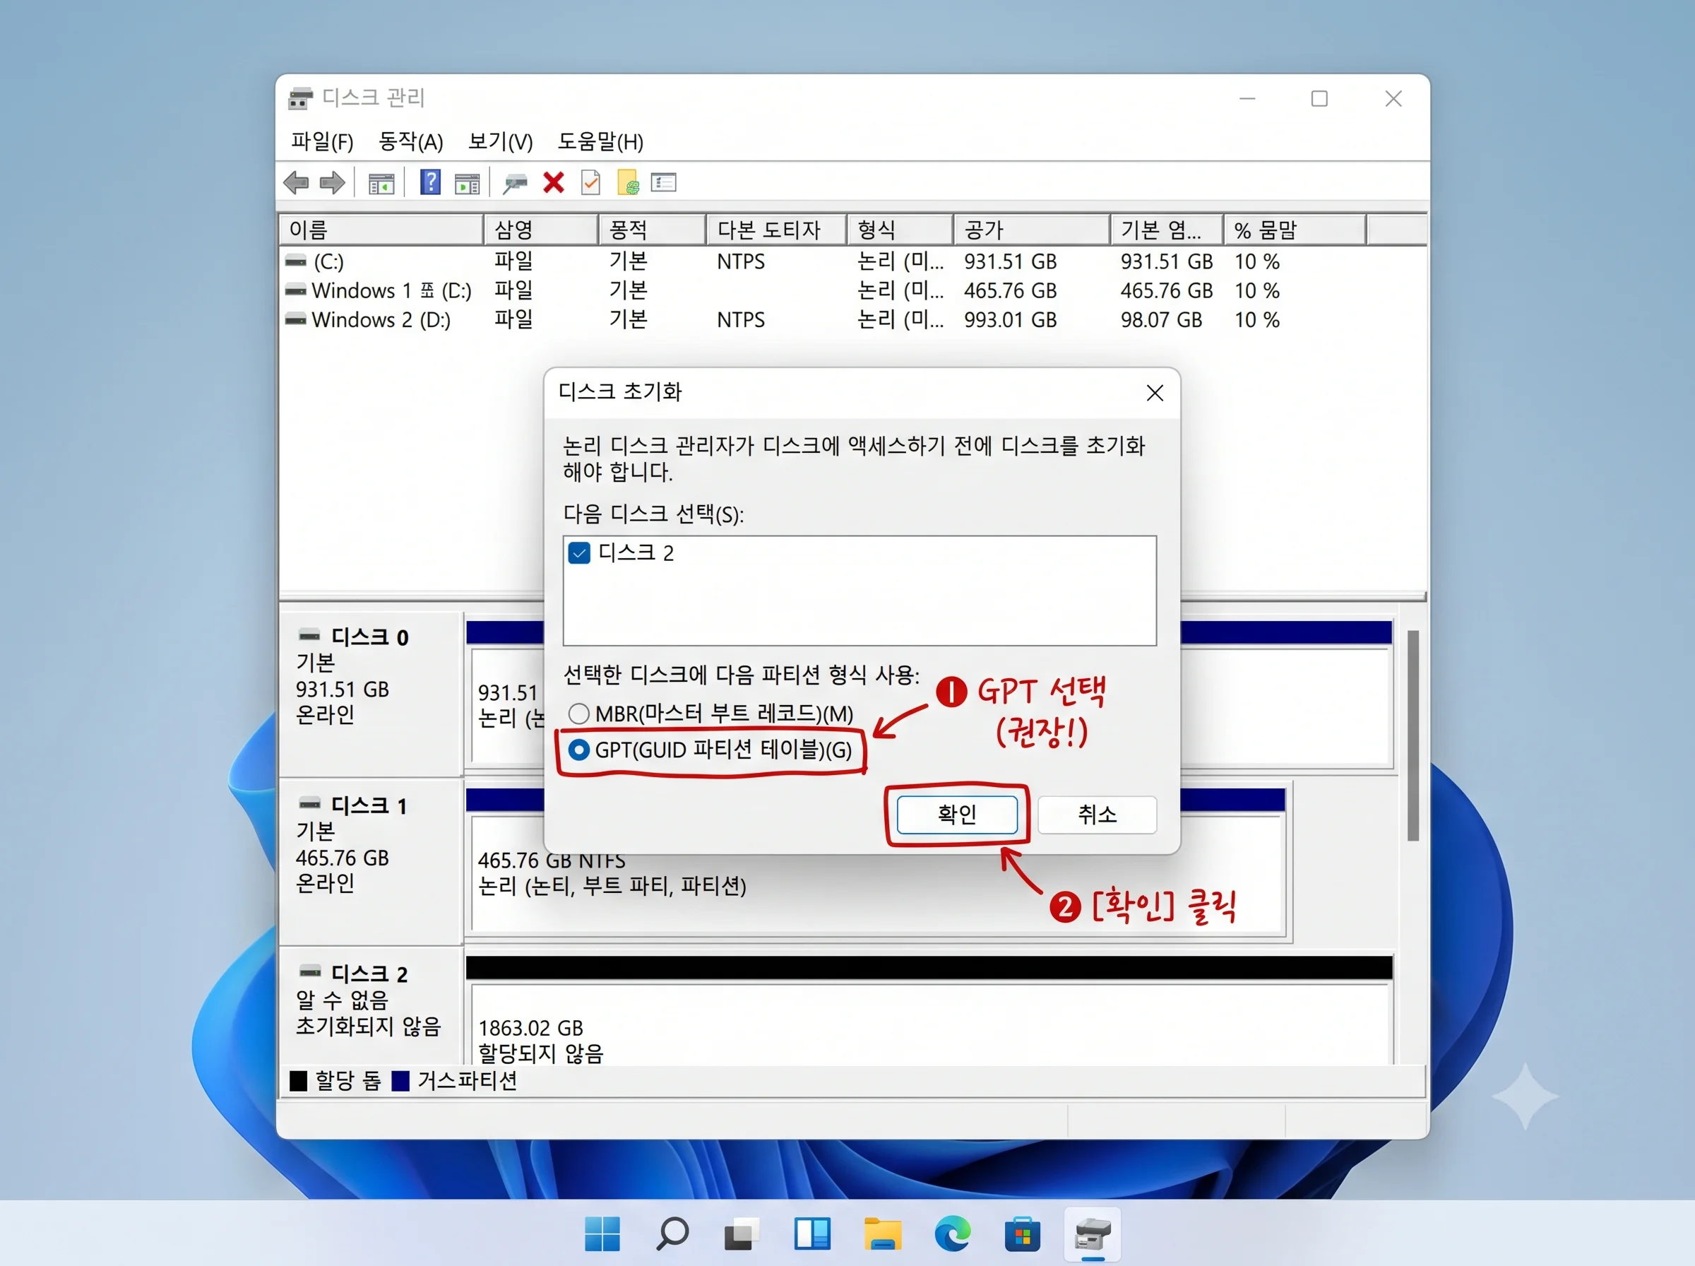Screen dimensions: 1695x1266
Task: Click the 디스크 1 disk icon
Action: 309,804
